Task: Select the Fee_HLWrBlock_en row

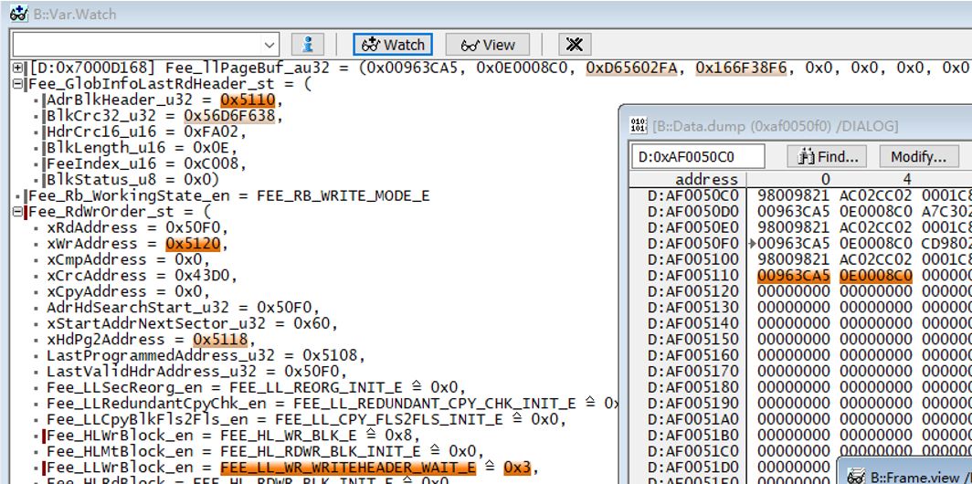Action: [x=233, y=436]
